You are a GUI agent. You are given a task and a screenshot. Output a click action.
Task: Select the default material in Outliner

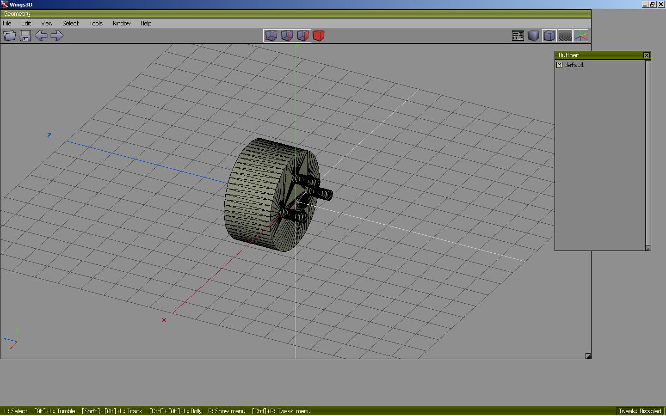click(x=574, y=65)
